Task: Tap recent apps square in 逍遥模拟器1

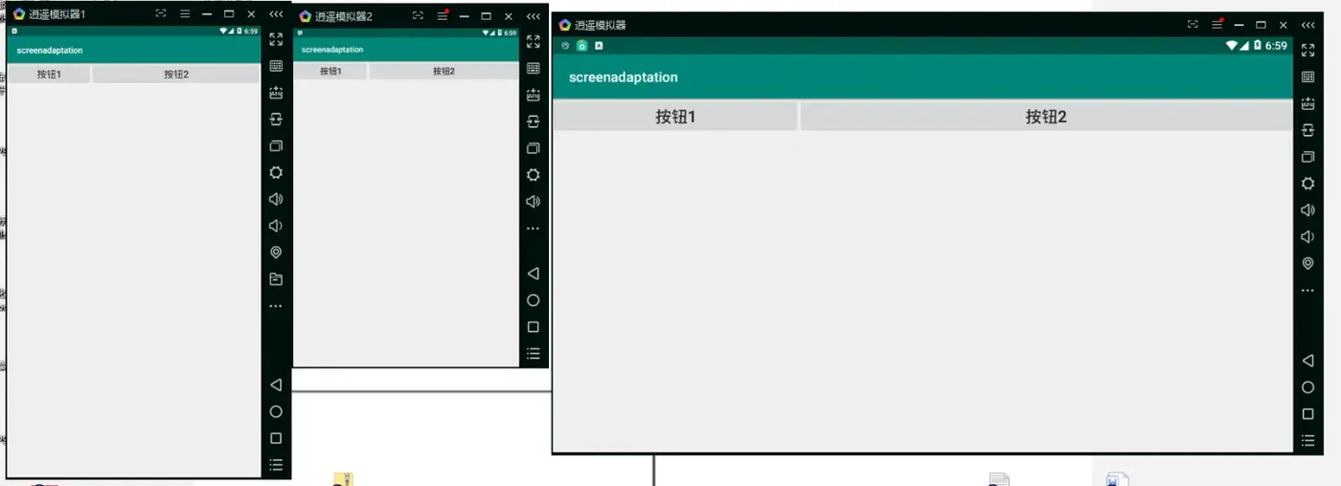Action: 276,438
